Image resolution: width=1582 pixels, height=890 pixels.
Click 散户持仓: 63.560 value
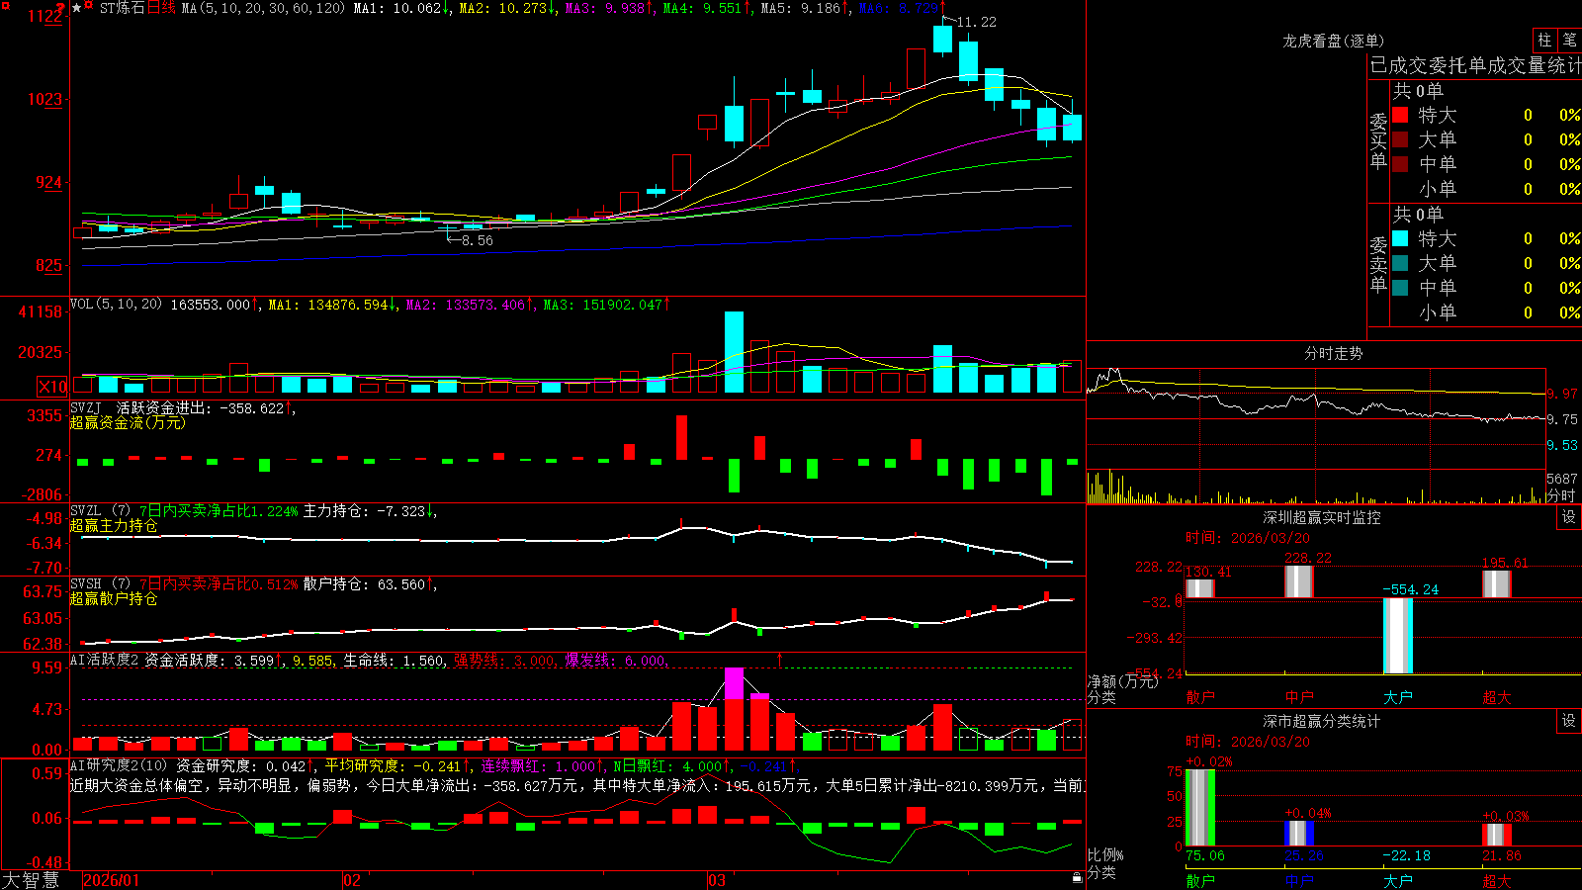point(368,584)
